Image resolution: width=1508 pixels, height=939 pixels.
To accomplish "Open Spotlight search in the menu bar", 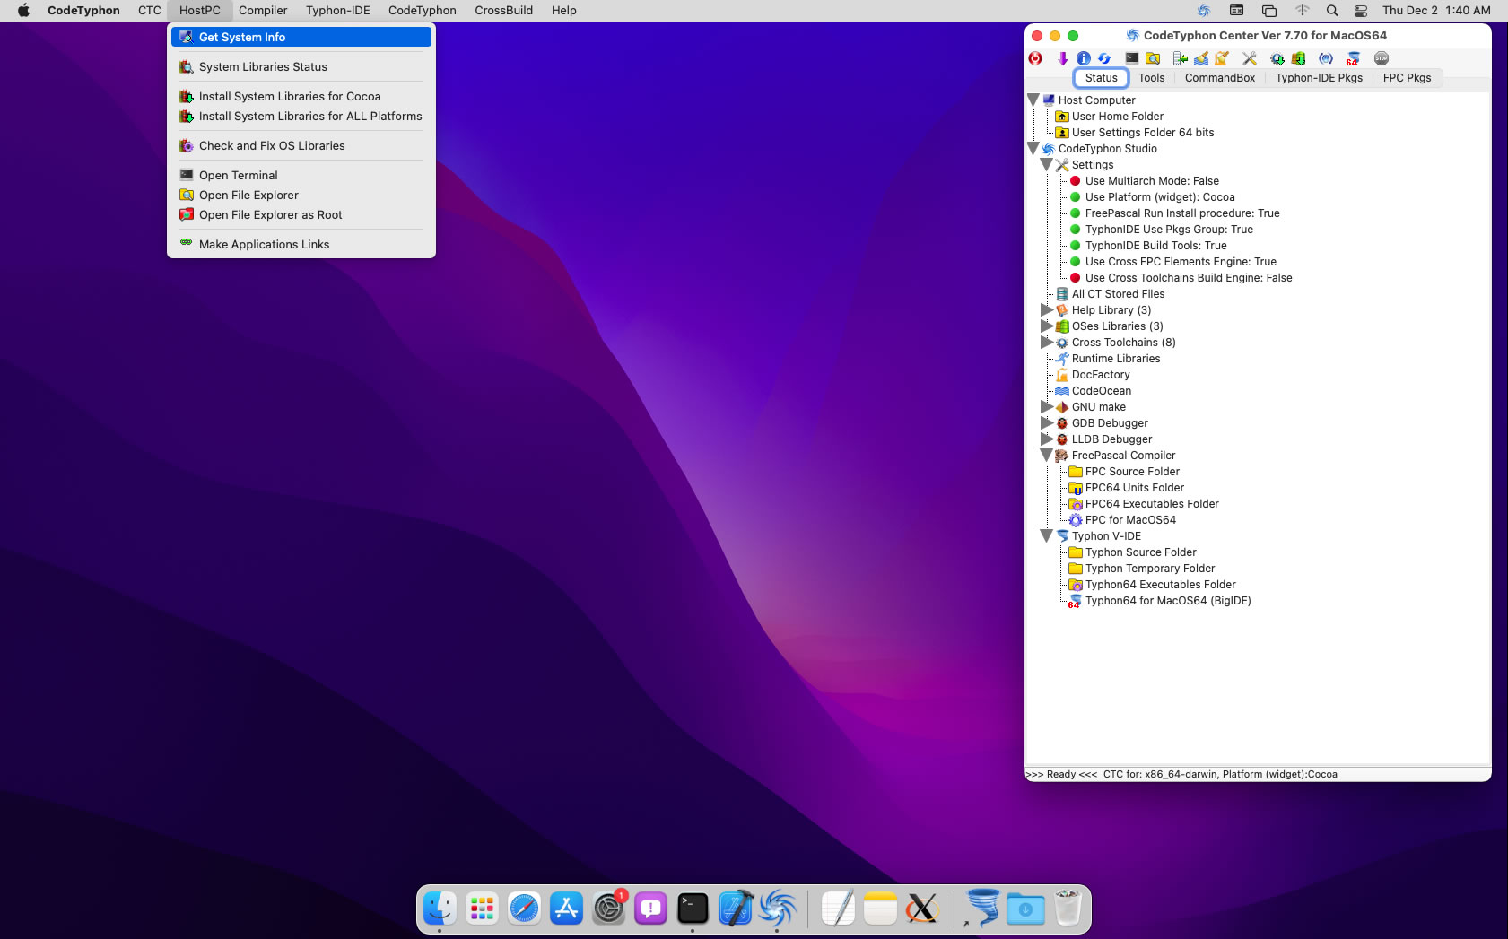I will [1332, 11].
